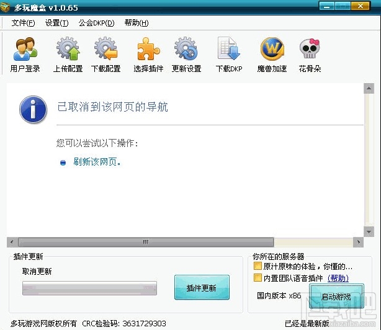Click the horizontal scrollbar thumb

(146, 242)
